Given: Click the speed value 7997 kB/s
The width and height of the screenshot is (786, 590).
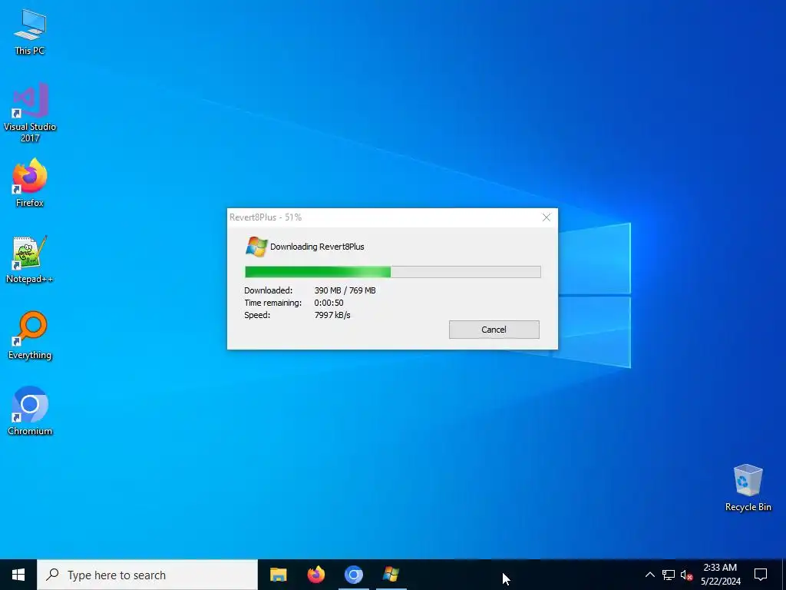Looking at the screenshot, I should tap(332, 315).
